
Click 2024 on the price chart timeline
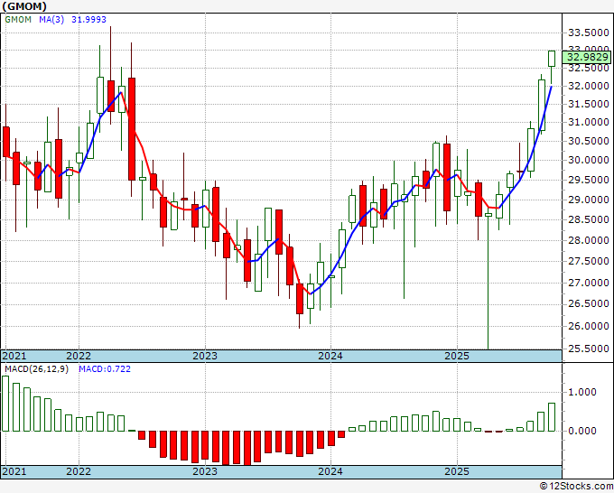(x=330, y=356)
